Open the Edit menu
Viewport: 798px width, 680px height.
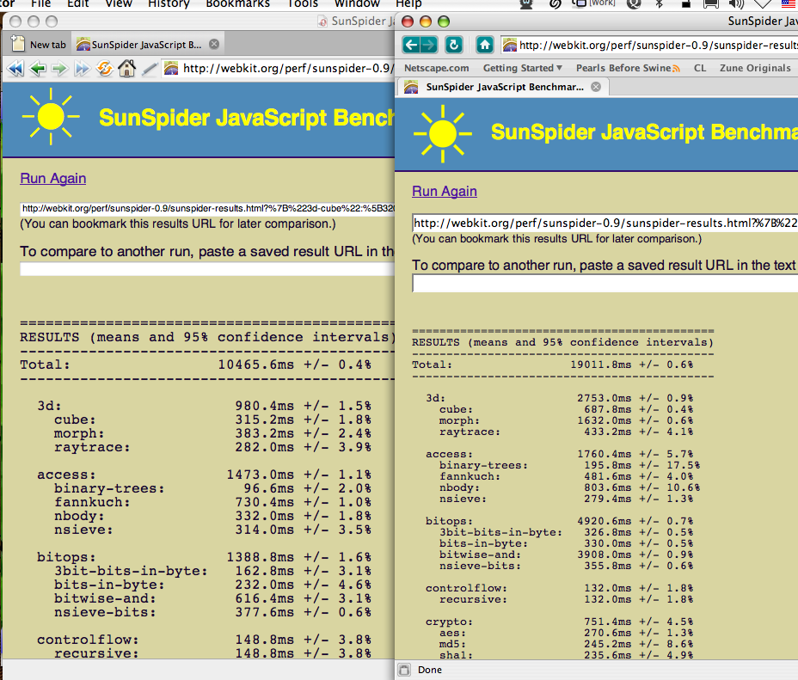click(78, 4)
